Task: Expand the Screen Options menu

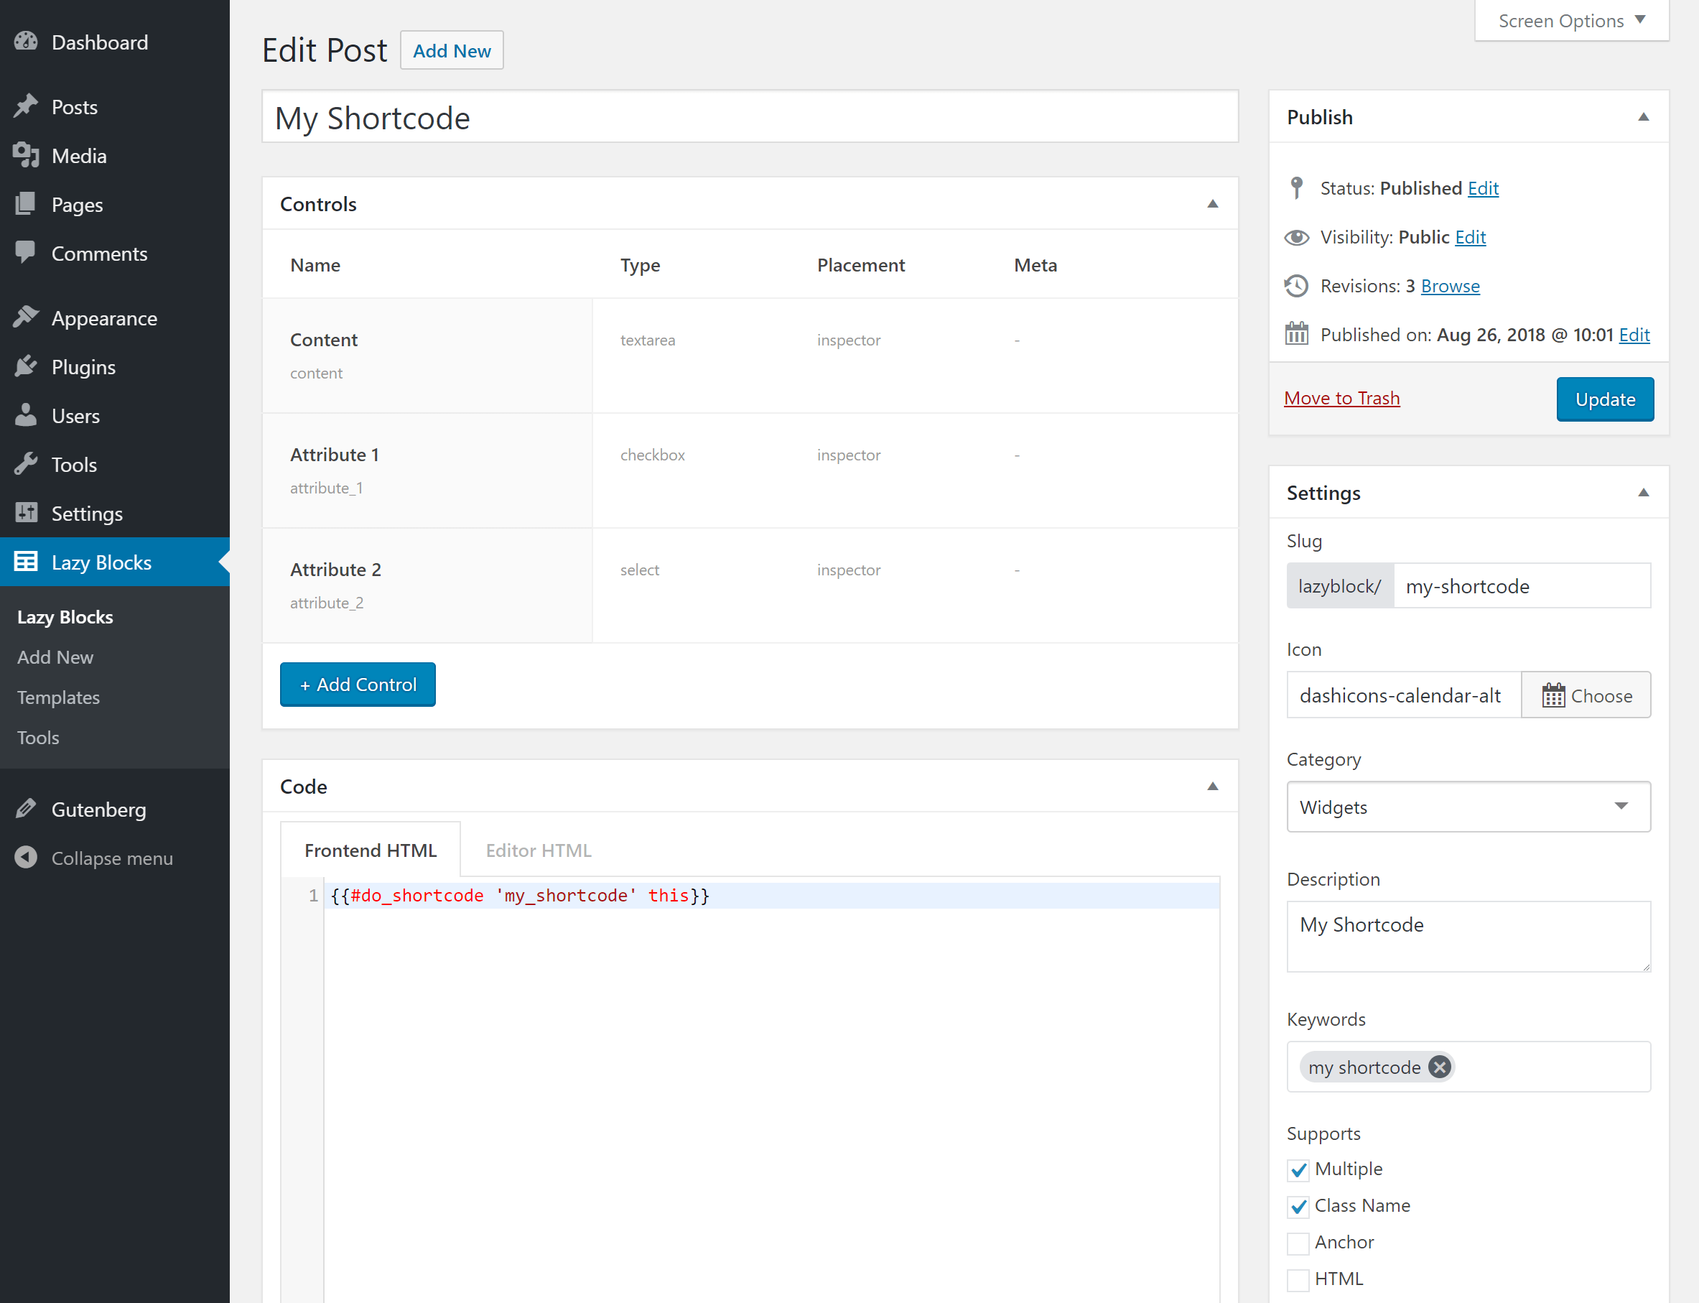Action: [1571, 21]
